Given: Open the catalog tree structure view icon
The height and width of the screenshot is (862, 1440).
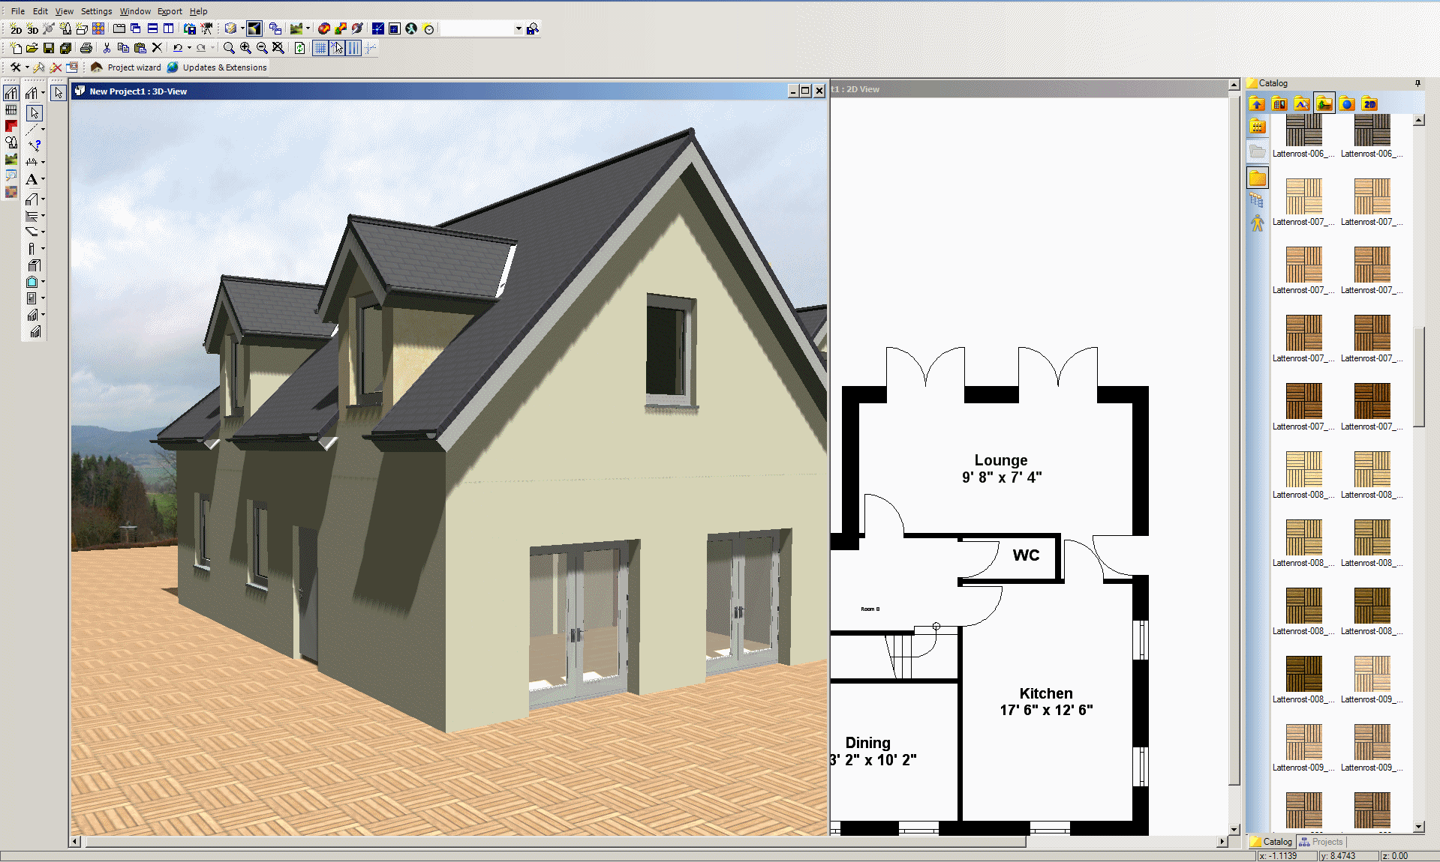Looking at the screenshot, I should pyautogui.click(x=1258, y=200).
